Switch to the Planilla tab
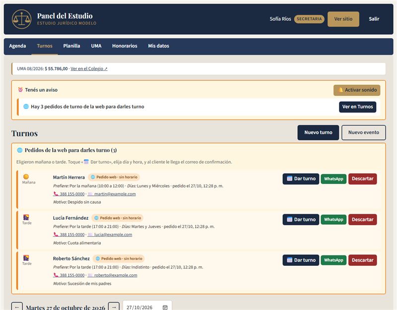Viewport: 397px width, 310px height. pyautogui.click(x=71, y=46)
